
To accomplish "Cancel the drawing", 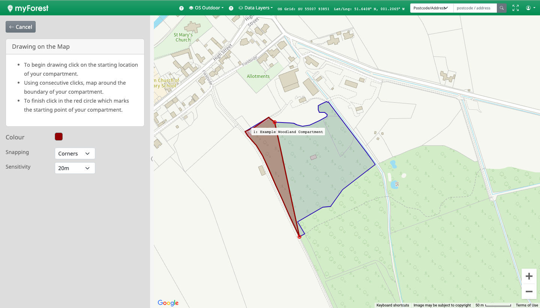I will pyautogui.click(x=21, y=27).
